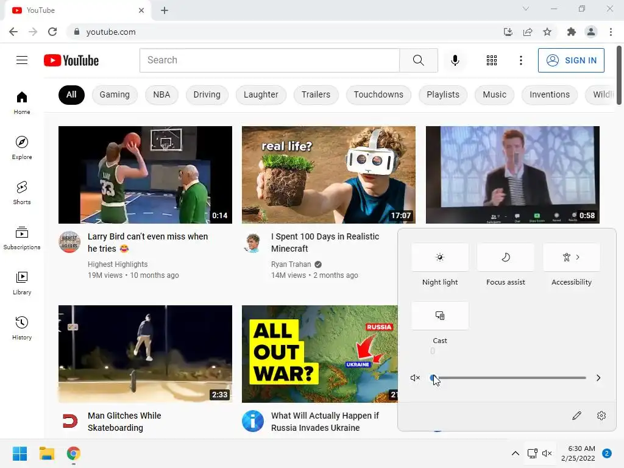This screenshot has width=624, height=468.
Task: Open Chrome tab search dropdown arrow
Action: 526,9
